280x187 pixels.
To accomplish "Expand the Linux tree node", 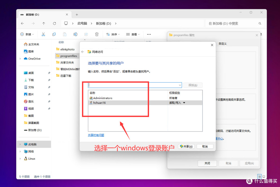I will (x=20, y=159).
